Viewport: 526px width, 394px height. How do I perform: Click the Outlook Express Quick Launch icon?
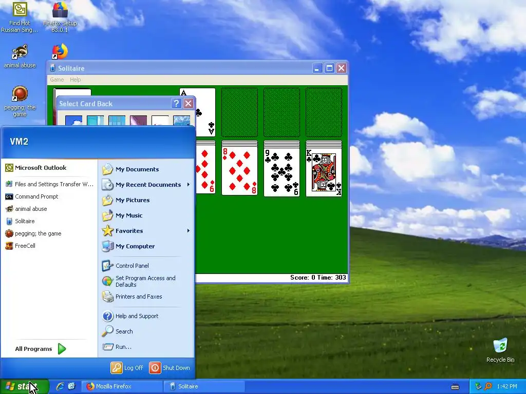[72, 386]
